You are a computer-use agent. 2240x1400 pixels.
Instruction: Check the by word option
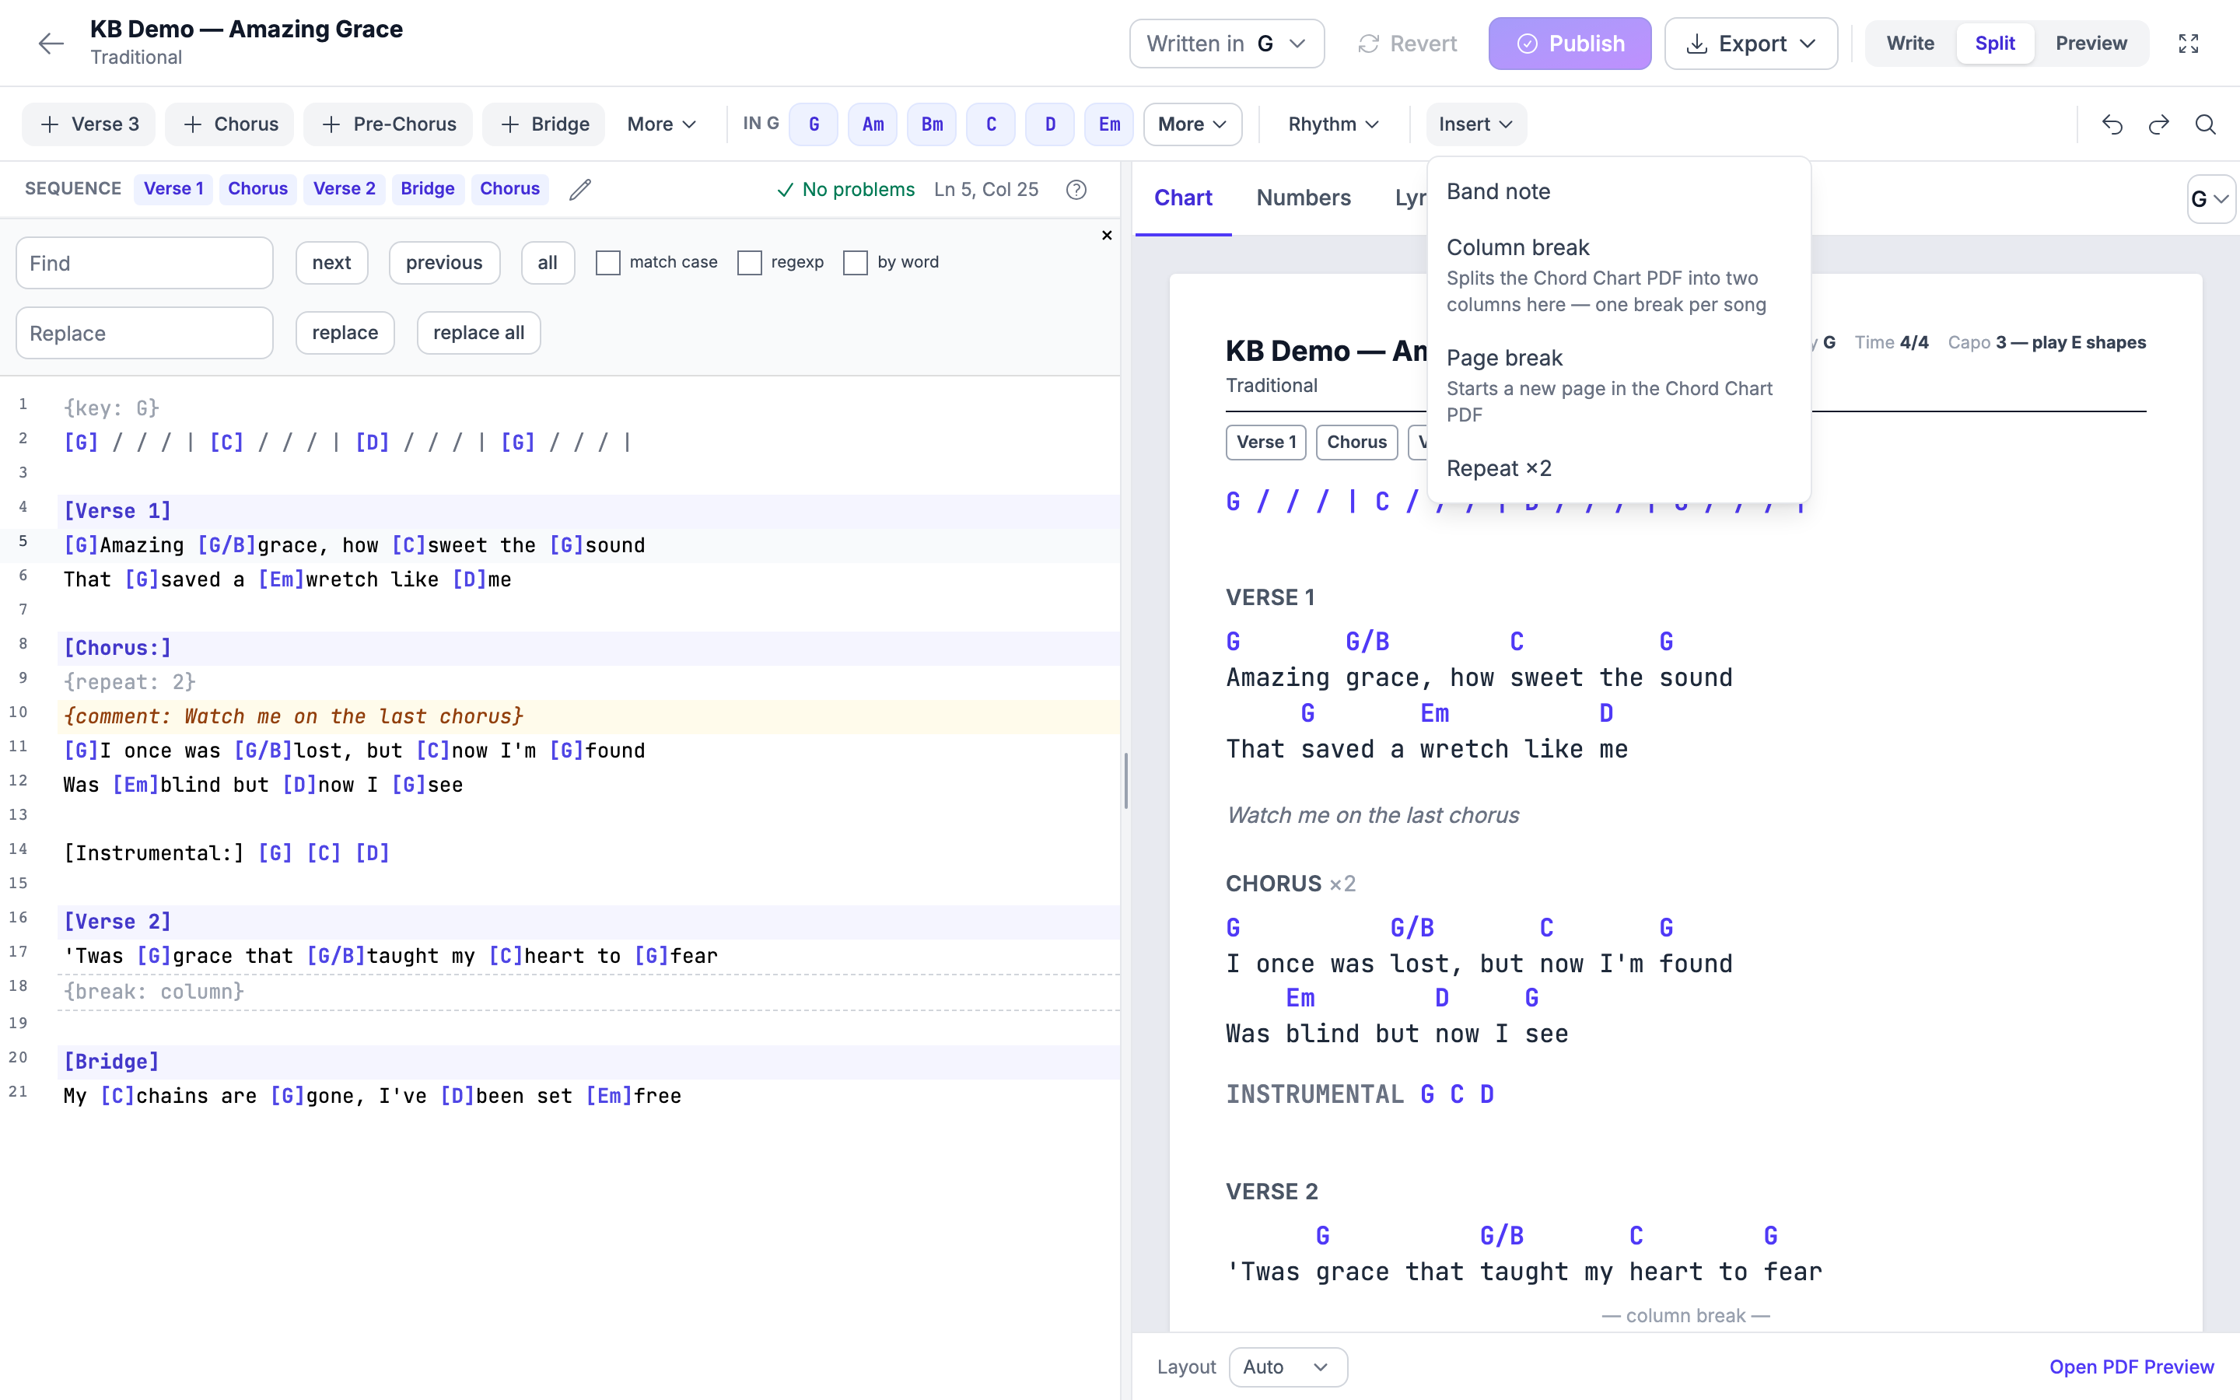click(856, 263)
